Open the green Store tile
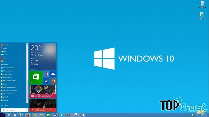Screen dimensions: 209x117 click(x=36, y=78)
